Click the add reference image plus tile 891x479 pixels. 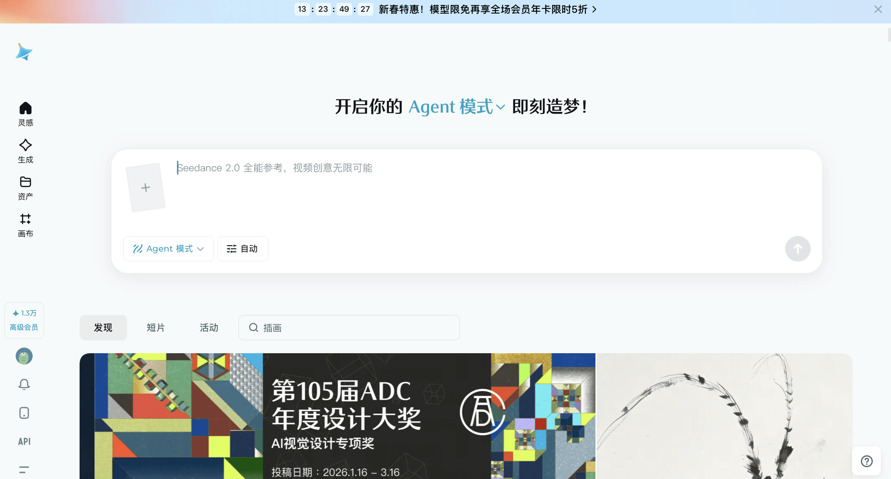[x=146, y=188]
